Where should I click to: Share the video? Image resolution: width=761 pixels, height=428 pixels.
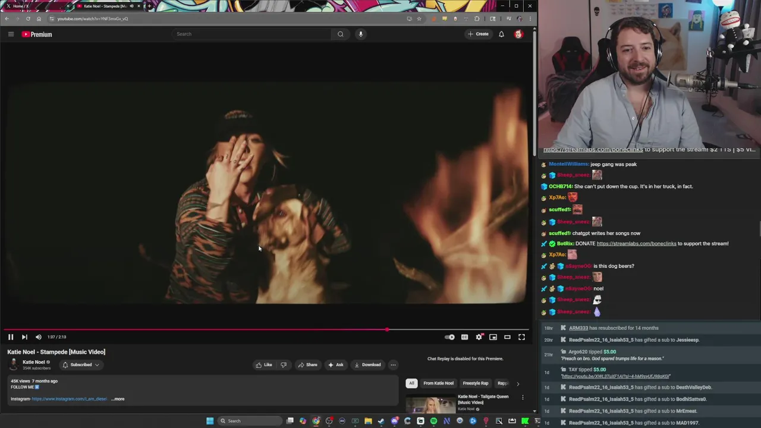[308, 365]
